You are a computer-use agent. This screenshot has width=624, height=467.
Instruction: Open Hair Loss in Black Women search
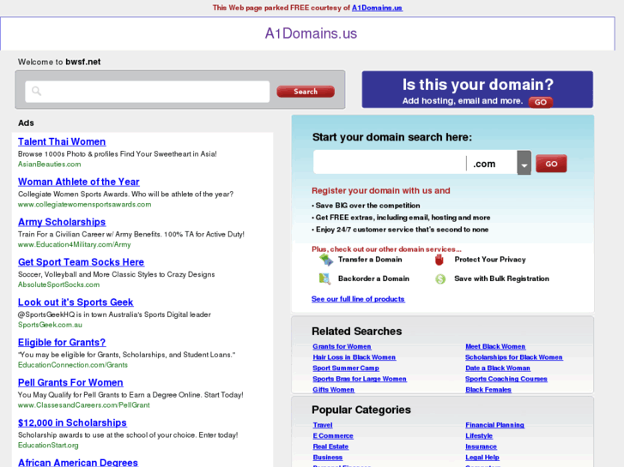coord(354,357)
